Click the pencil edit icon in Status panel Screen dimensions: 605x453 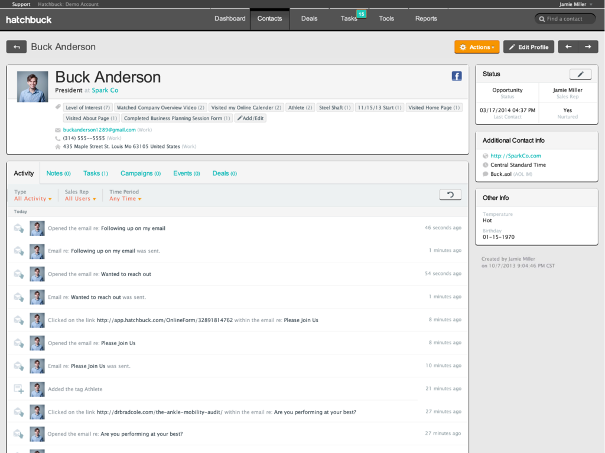[580, 74]
